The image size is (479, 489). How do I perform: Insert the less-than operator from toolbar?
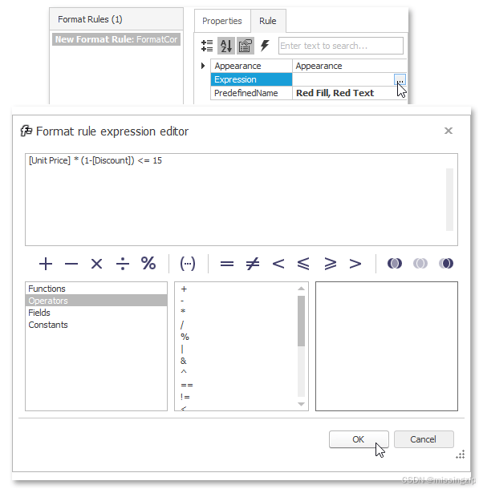click(x=278, y=264)
